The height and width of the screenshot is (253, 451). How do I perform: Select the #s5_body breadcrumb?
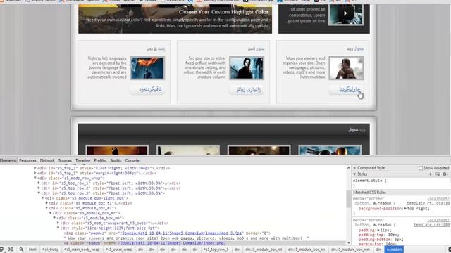[50, 249]
